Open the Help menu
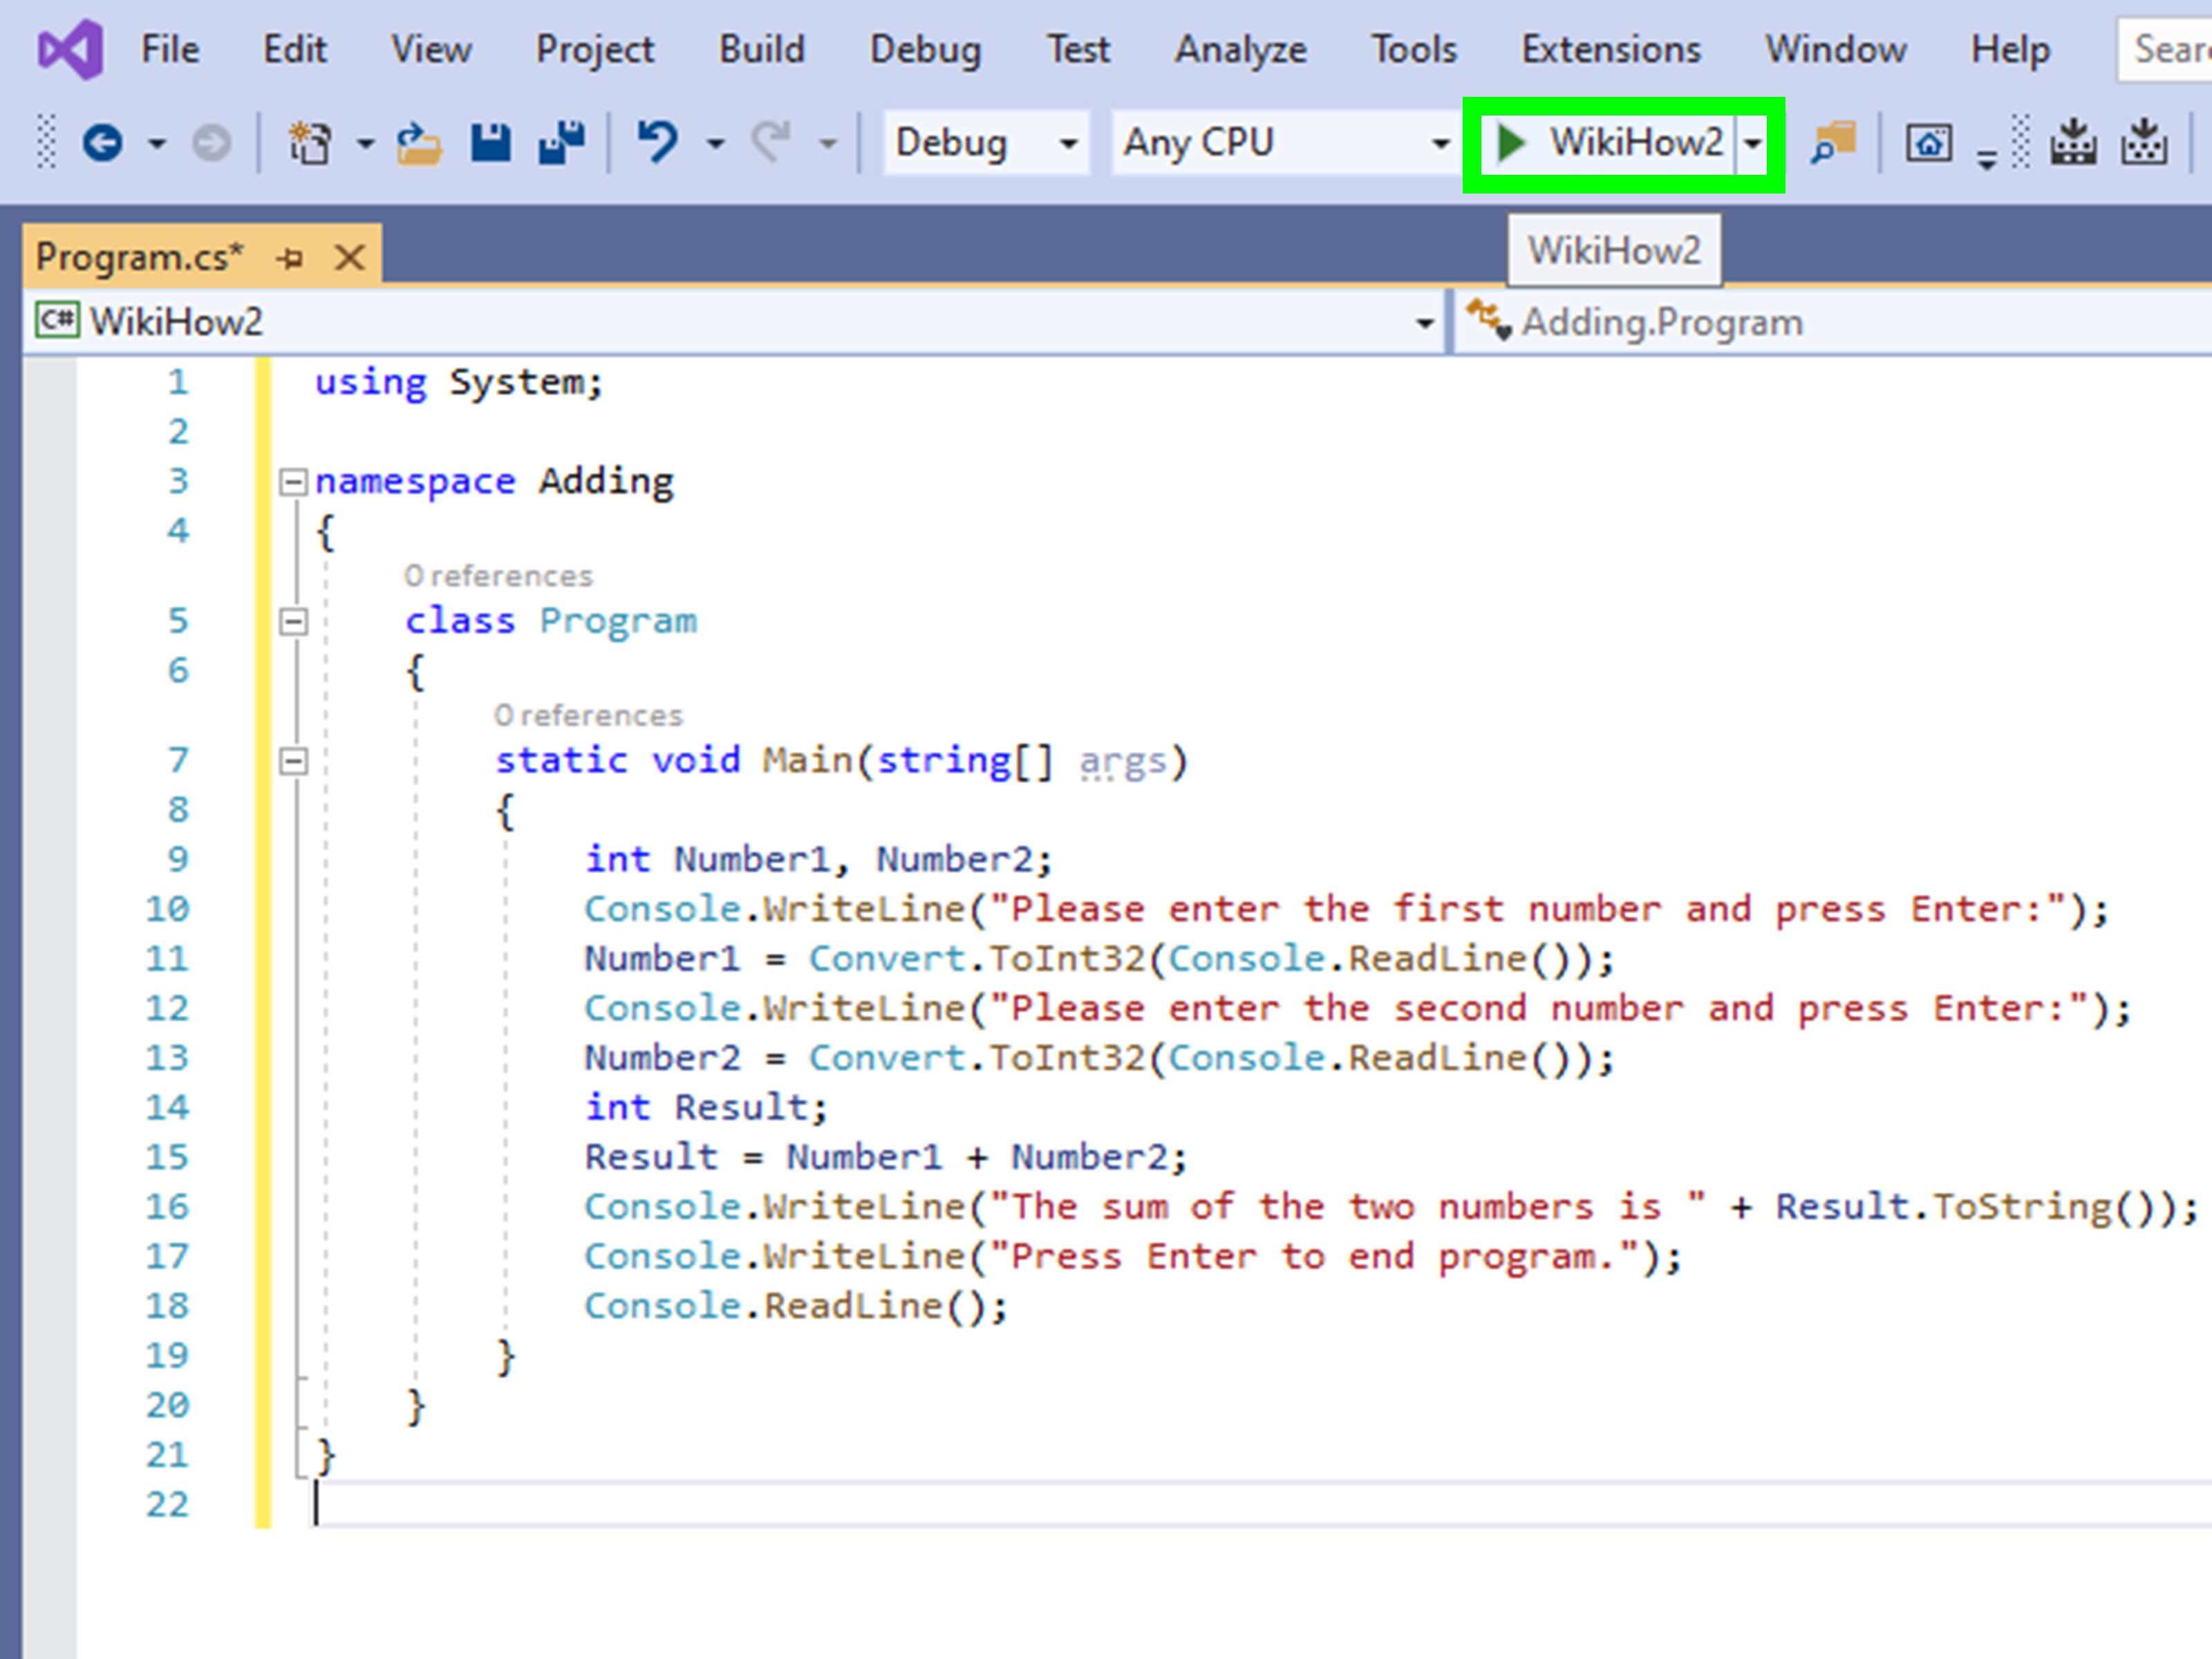 pos(2010,49)
